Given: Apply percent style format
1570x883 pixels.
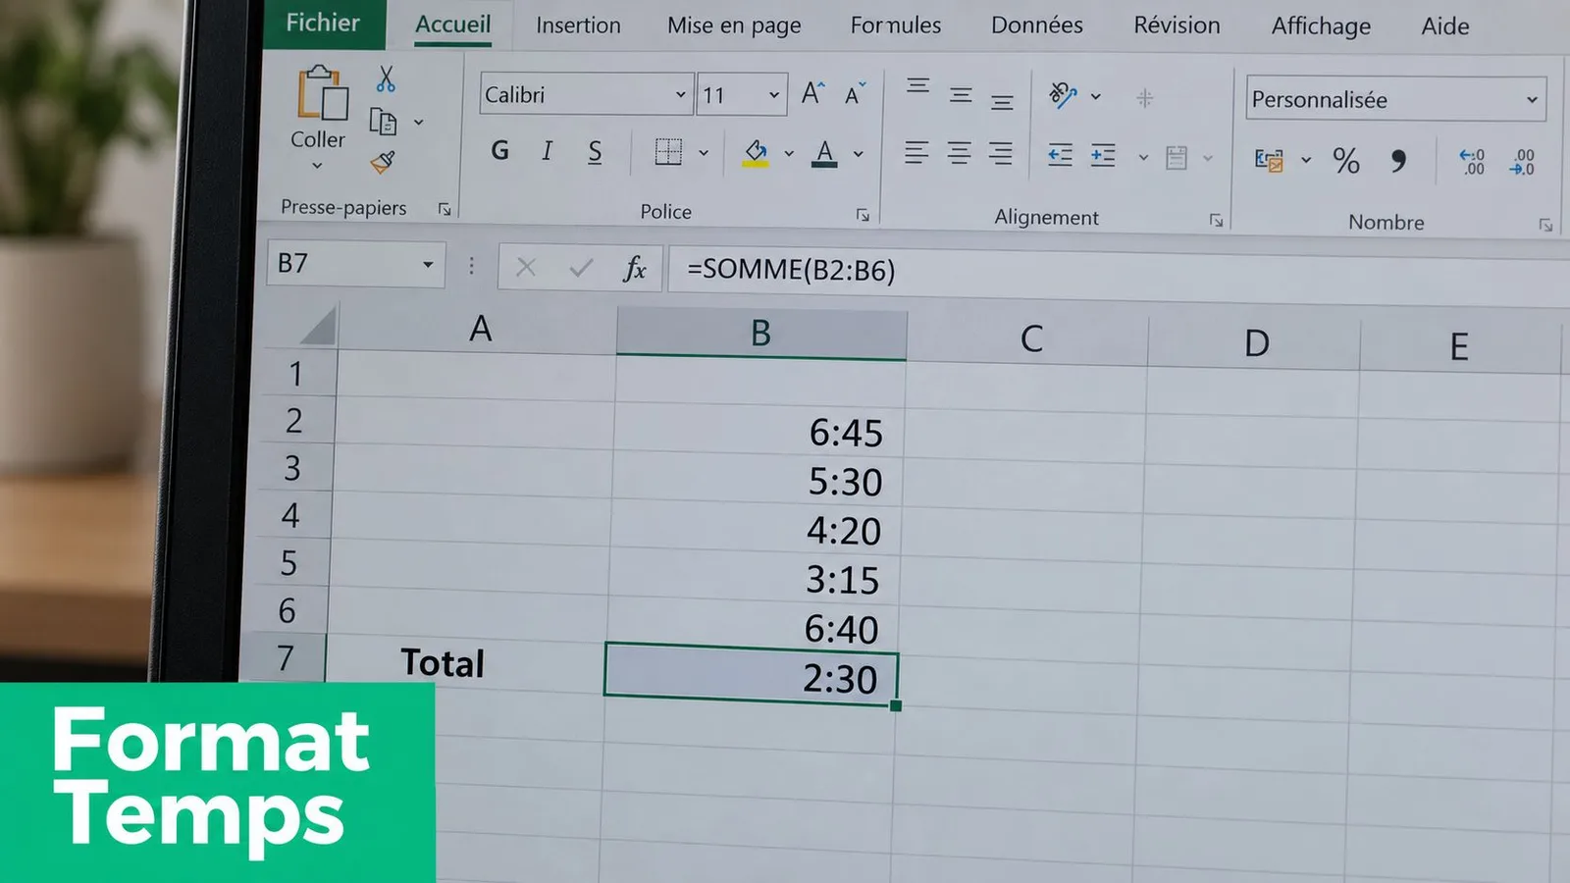Looking at the screenshot, I should coord(1346,160).
